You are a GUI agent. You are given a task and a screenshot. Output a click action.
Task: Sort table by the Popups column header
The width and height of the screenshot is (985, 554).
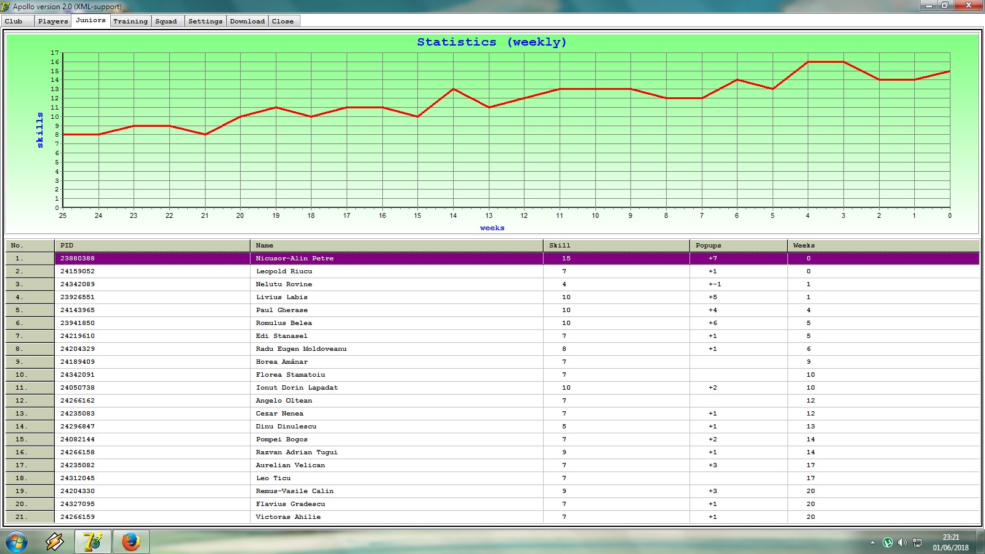click(x=738, y=246)
